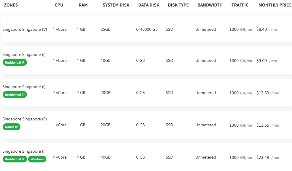Click the TRAFFIC column header
The height and width of the screenshot is (171, 292).
point(240,5)
